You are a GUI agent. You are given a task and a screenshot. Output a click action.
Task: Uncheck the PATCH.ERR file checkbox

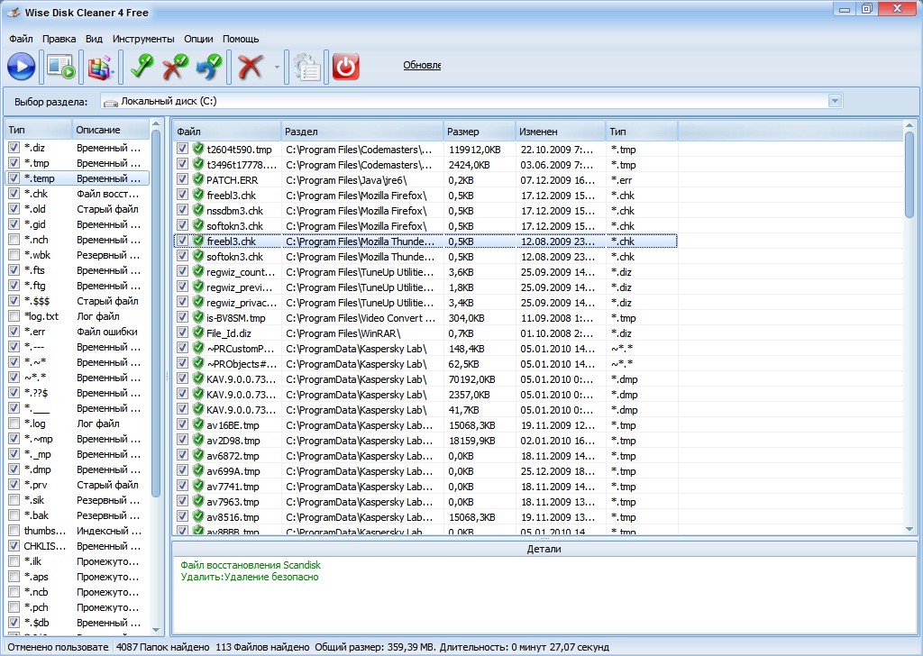point(182,179)
